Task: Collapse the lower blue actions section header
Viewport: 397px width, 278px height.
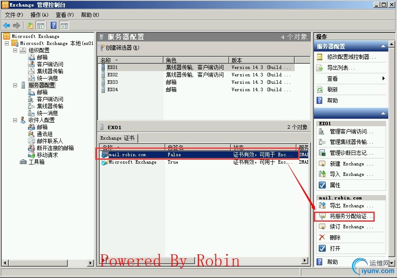Action: point(383,113)
